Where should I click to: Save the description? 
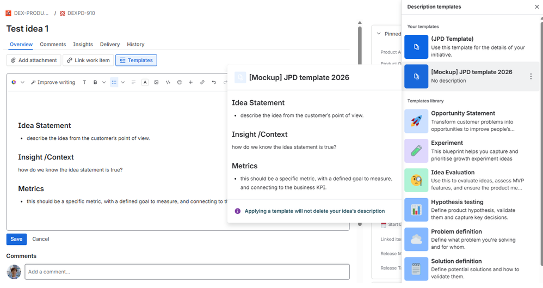pyautogui.click(x=16, y=239)
